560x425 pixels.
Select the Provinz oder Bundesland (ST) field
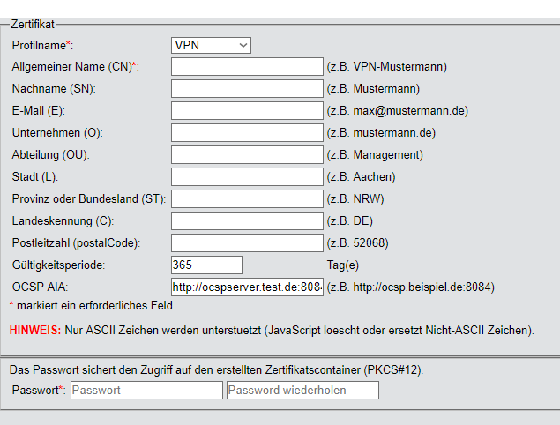click(247, 198)
